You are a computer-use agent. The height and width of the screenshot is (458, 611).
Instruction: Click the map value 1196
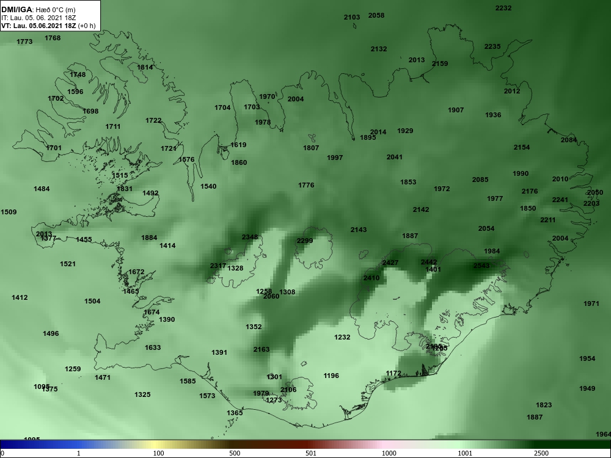click(x=331, y=376)
